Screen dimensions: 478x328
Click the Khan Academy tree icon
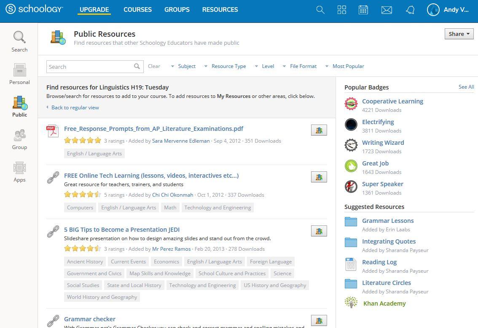[x=351, y=302]
